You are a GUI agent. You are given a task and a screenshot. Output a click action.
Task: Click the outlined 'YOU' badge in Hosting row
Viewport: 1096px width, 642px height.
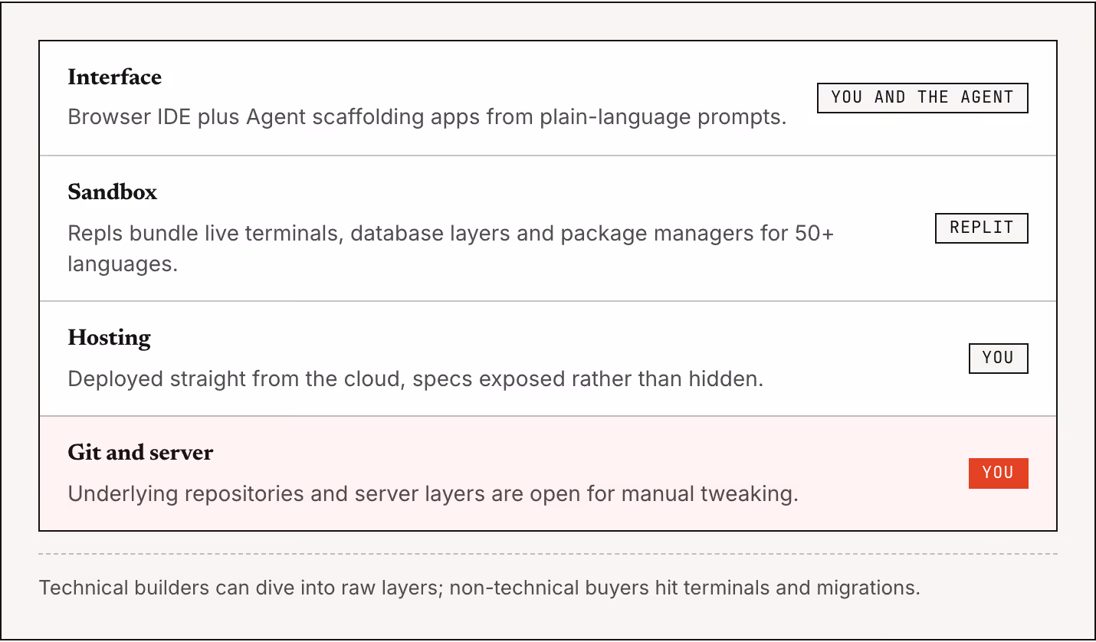(x=998, y=358)
